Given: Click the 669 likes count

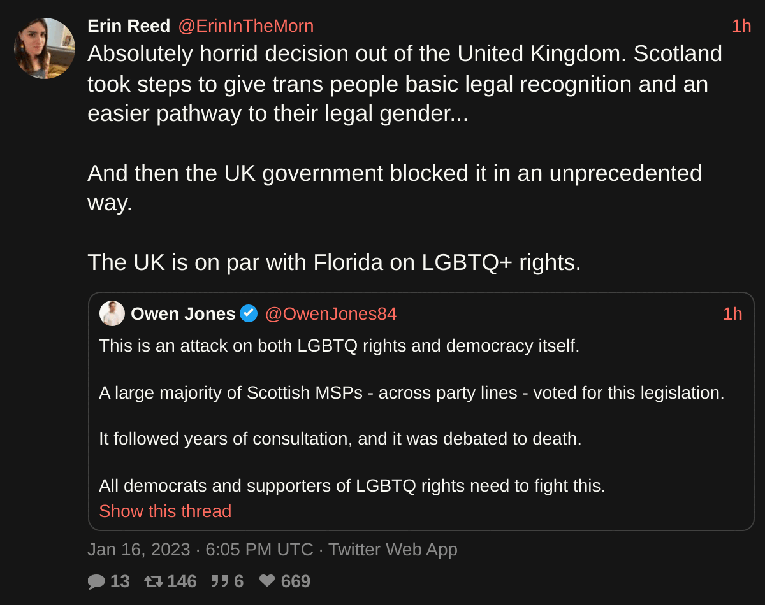Looking at the screenshot, I should [x=295, y=581].
